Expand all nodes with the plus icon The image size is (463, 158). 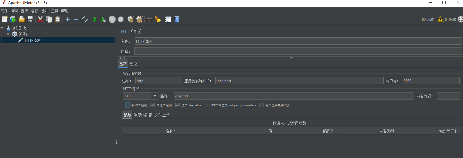pyautogui.click(x=68, y=19)
